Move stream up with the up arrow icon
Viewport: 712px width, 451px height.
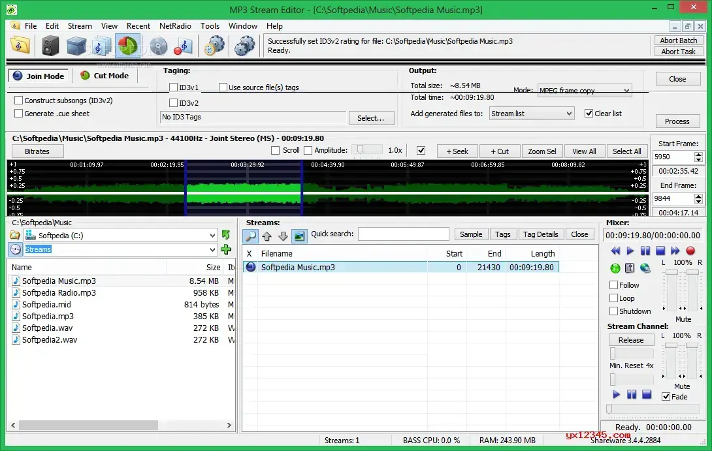267,236
